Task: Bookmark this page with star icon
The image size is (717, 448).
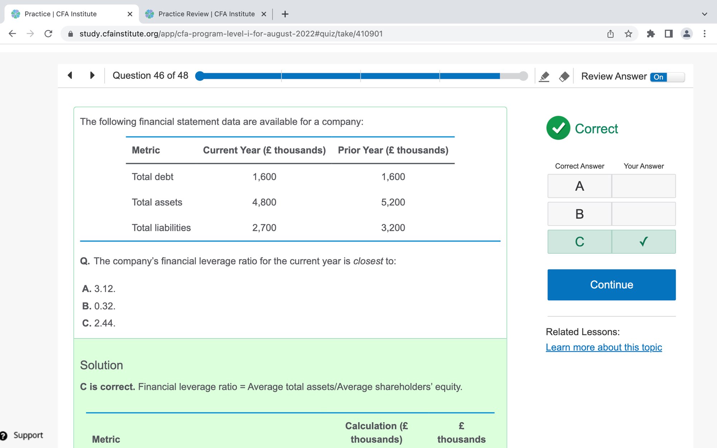Action: coord(628,34)
